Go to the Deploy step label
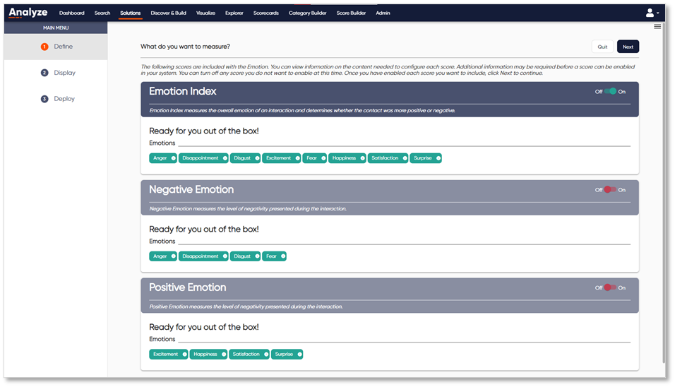The height and width of the screenshot is (387, 675). 64,99
